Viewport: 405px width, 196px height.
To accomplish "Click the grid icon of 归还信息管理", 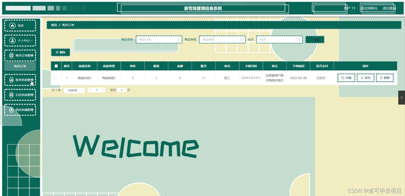I will click(x=12, y=95).
